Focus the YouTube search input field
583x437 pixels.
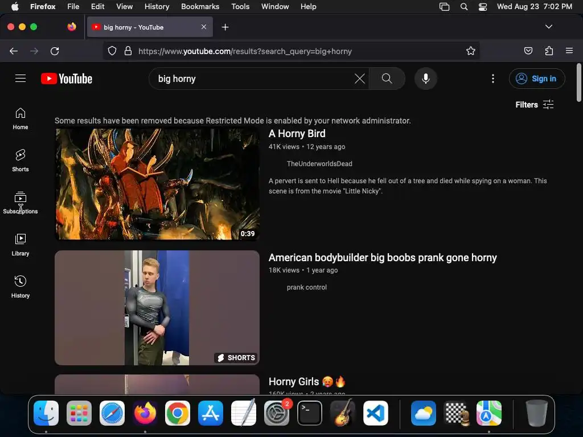coord(254,79)
